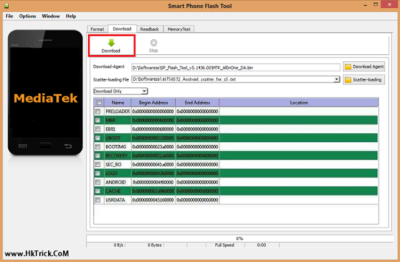Screen dimensions: 400x262
Task: Select the USRDATA name cell
Action: click(117, 199)
